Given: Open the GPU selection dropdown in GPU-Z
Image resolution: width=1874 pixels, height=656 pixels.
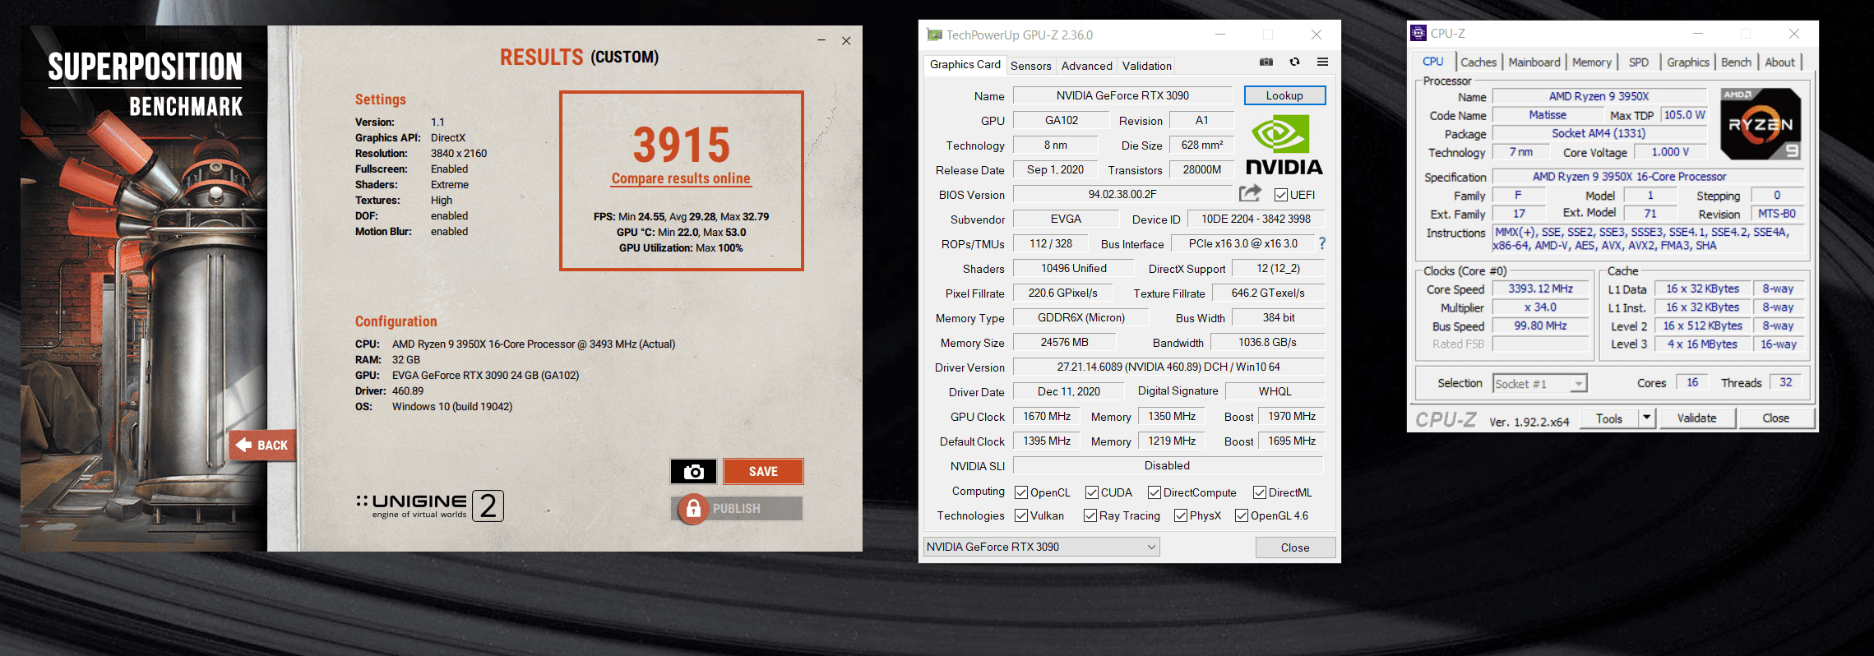Looking at the screenshot, I should point(1041,547).
